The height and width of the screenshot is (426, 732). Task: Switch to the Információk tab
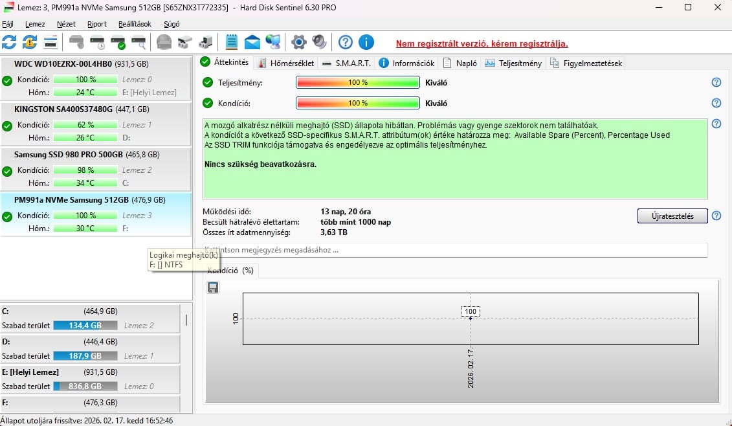tap(406, 63)
